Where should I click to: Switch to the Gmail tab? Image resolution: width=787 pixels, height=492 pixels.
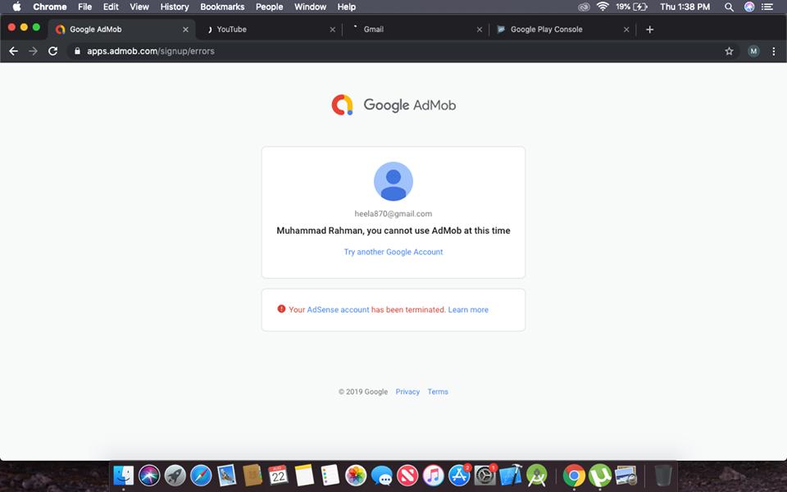tap(414, 30)
